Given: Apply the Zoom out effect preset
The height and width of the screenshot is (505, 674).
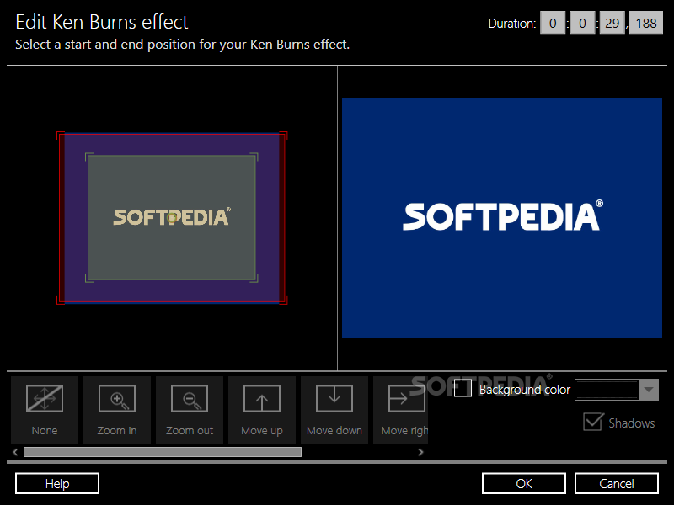Looking at the screenshot, I should click(x=190, y=410).
